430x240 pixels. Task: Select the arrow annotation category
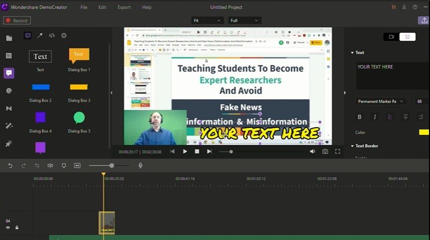(x=40, y=36)
